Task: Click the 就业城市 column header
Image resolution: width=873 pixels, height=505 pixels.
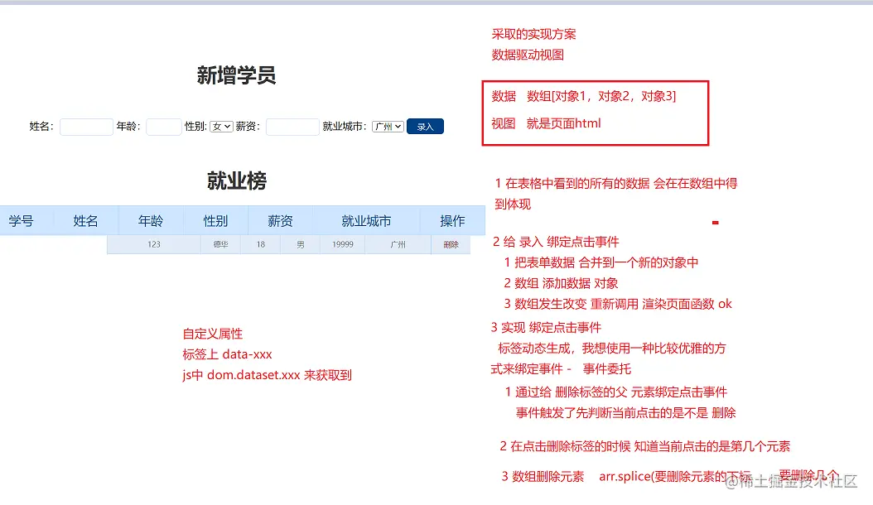Action: 366,221
